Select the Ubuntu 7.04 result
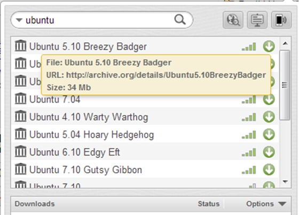Screen dimensions: 299x215 pos(145,99)
